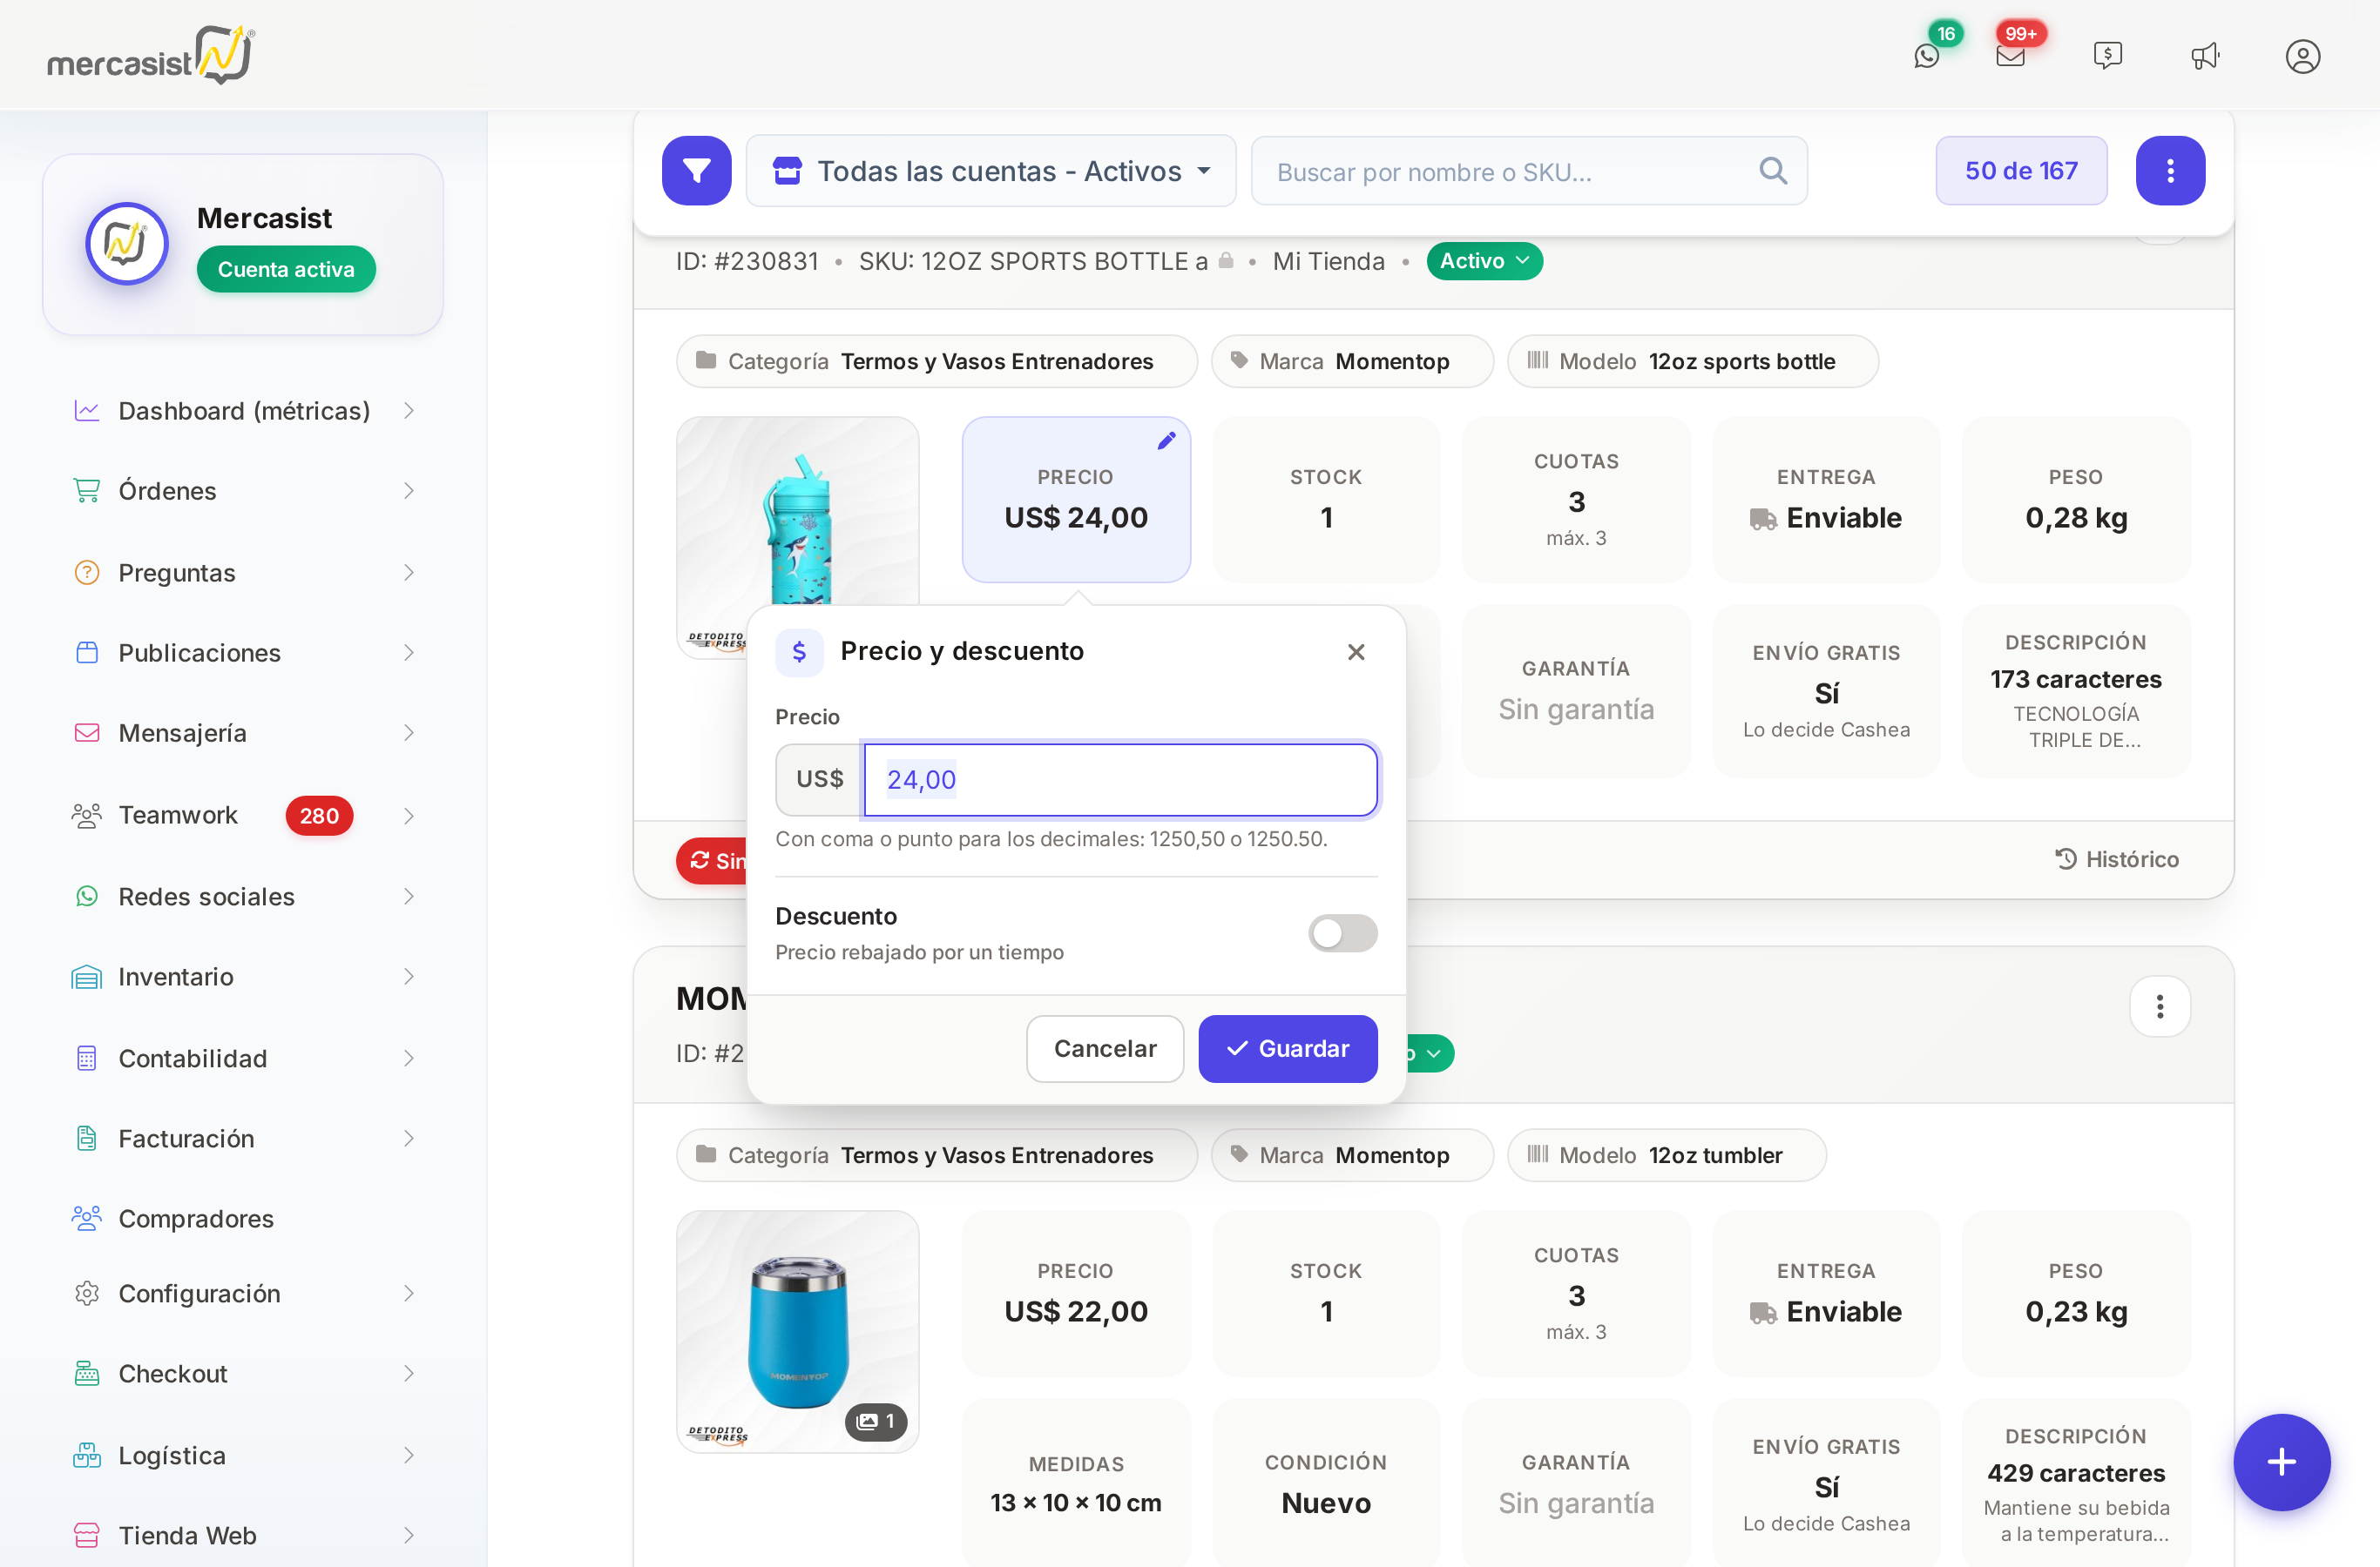2380x1567 pixels.
Task: Click the Buscar por nombre o SKU field
Action: coord(1528,171)
